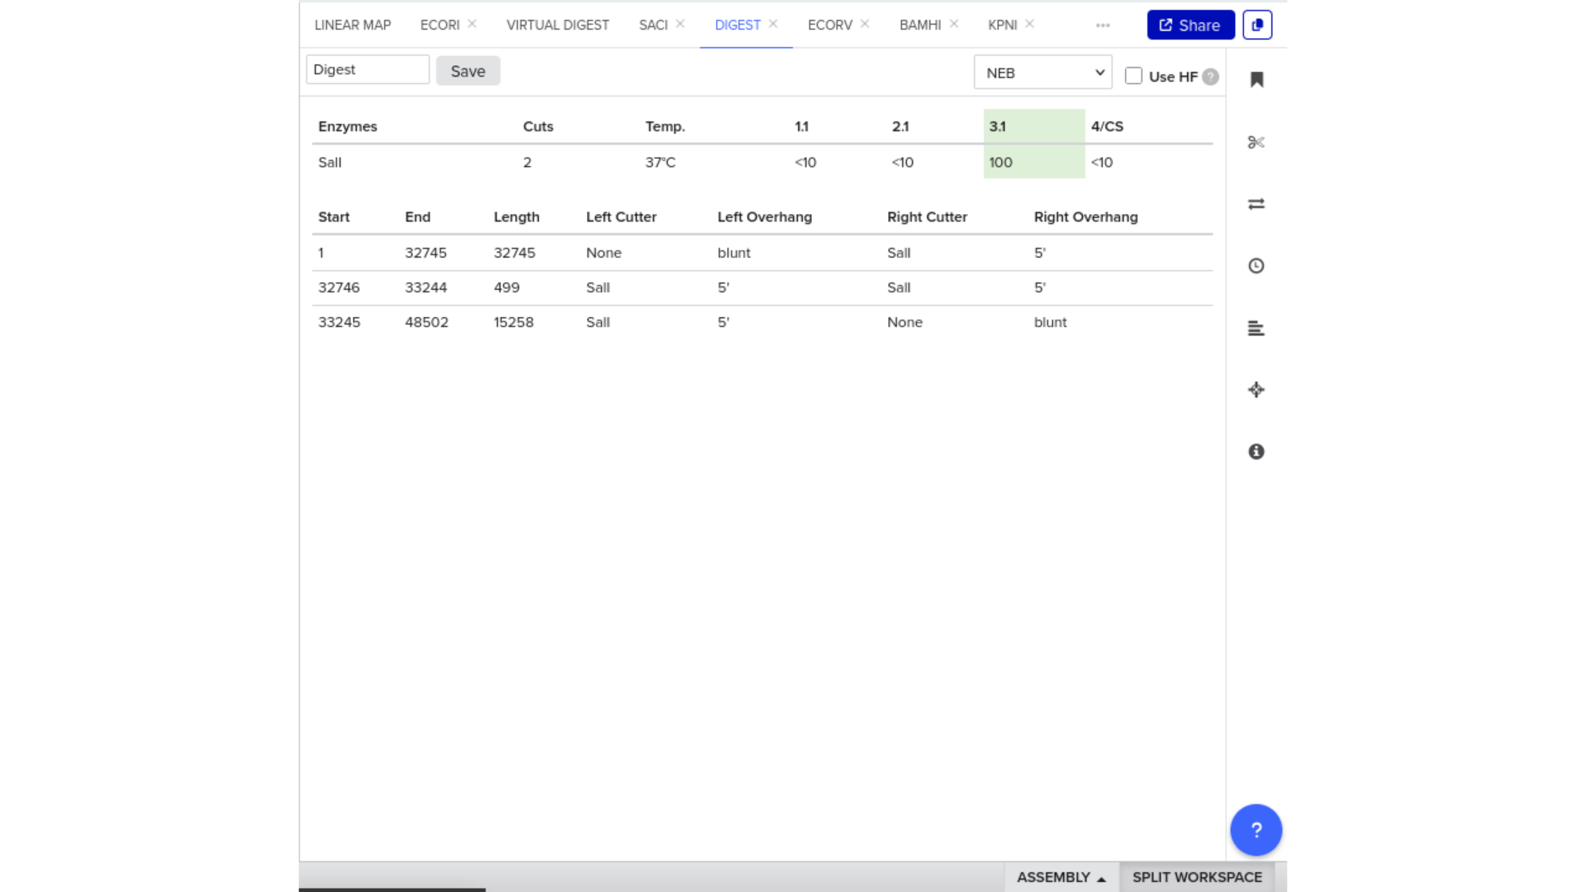Open the NEB supplier dropdown

click(x=1042, y=73)
